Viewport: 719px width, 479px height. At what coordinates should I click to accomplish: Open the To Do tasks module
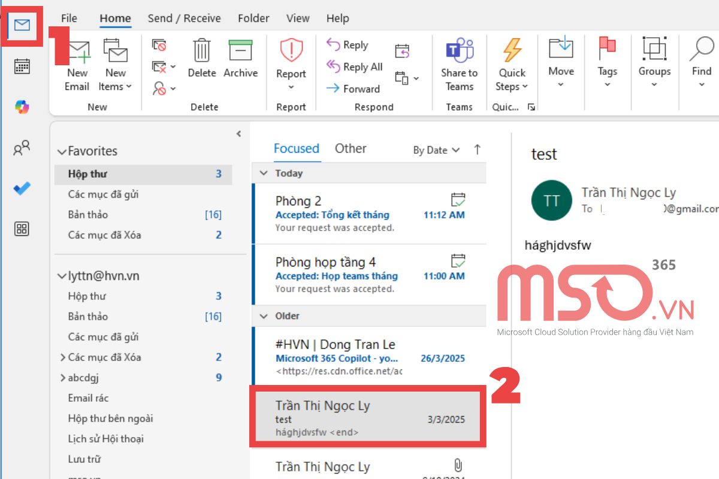click(x=22, y=189)
